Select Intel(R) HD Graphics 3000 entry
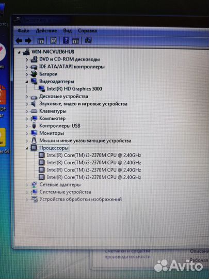Image resolution: width=209 pixels, height=279 pixels. click(x=74, y=89)
